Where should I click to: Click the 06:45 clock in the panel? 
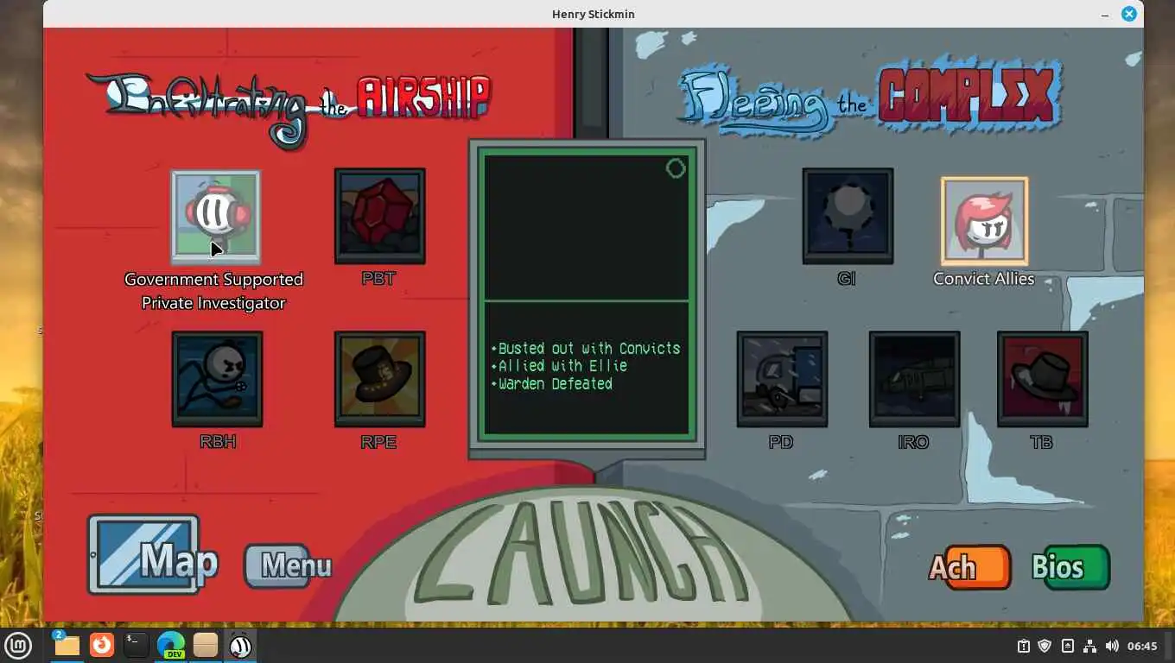1142,646
